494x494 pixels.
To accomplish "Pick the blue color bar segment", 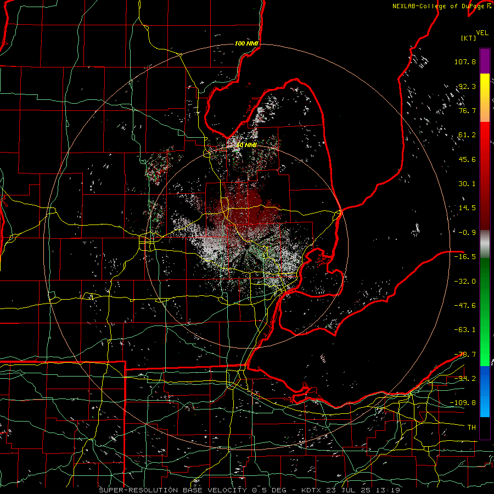I will click(x=485, y=391).
